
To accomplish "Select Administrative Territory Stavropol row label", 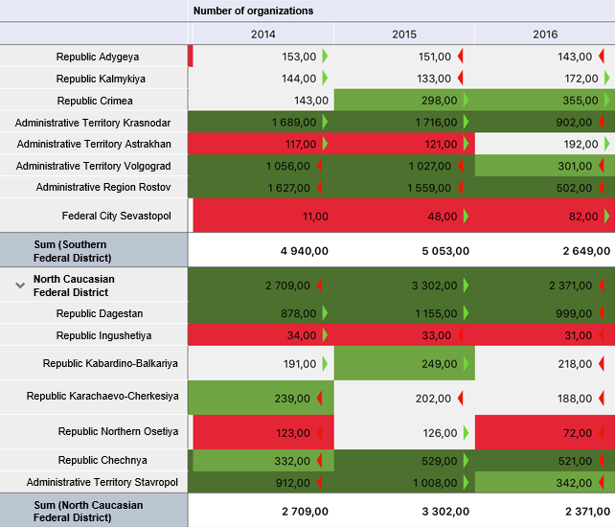I will click(x=102, y=482).
